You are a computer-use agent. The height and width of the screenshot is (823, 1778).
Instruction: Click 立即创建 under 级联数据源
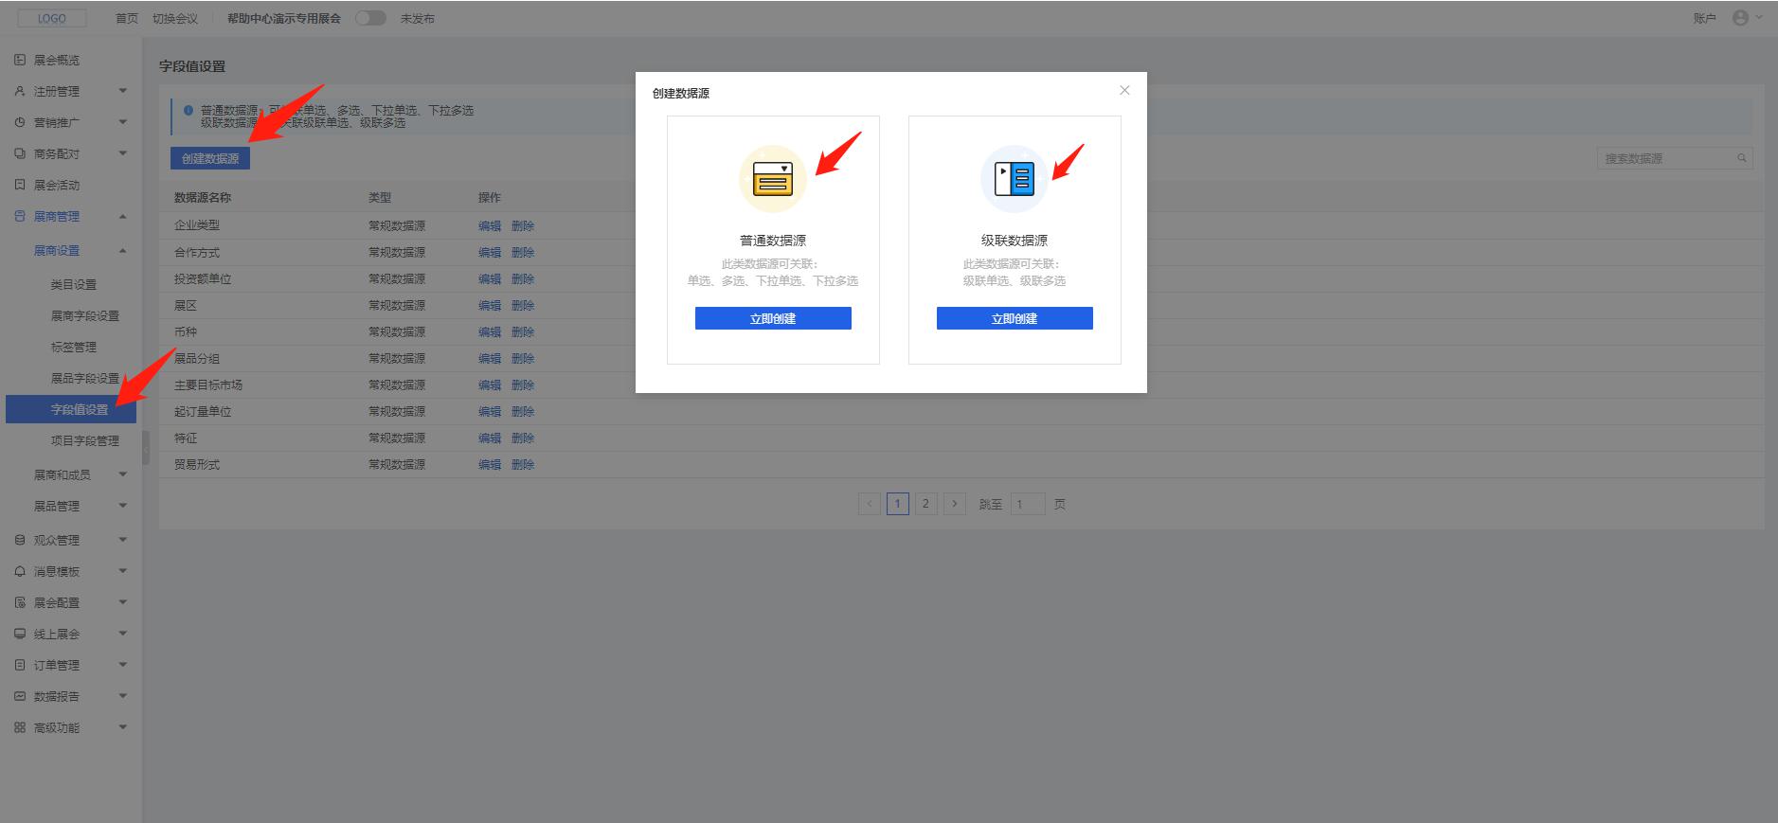(x=1015, y=318)
